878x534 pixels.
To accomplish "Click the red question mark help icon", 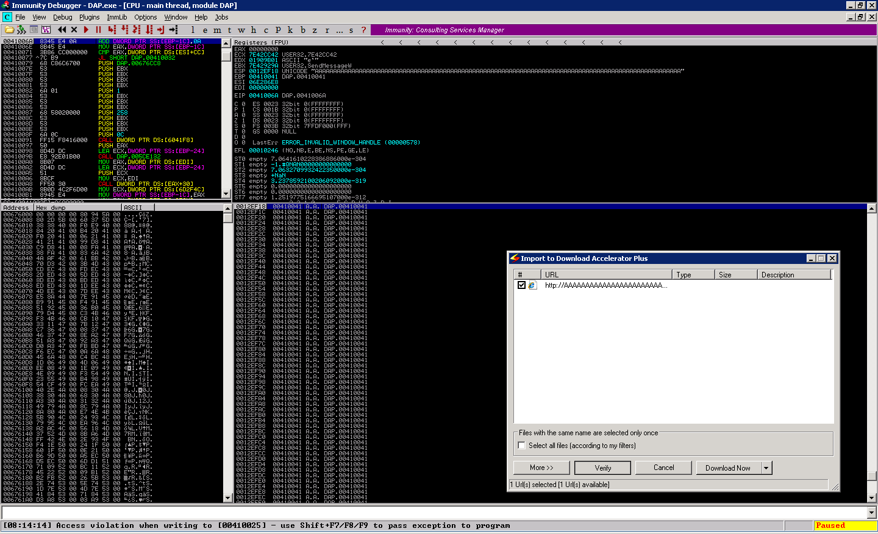I will pos(363,30).
